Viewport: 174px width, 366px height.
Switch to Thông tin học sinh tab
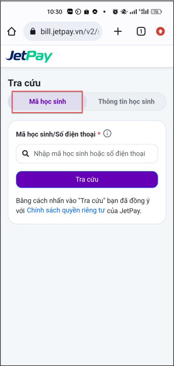[x=126, y=102]
